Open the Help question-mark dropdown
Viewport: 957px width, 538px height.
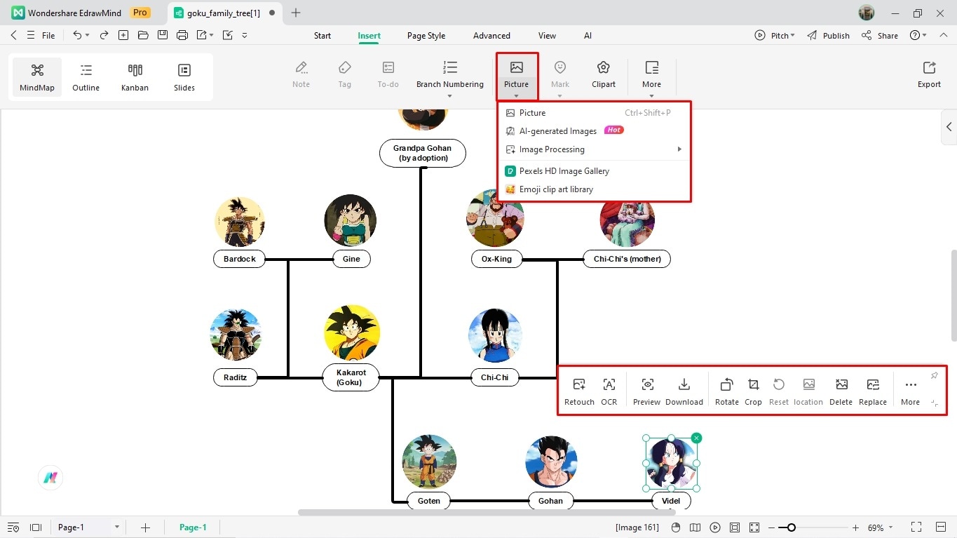click(x=918, y=35)
